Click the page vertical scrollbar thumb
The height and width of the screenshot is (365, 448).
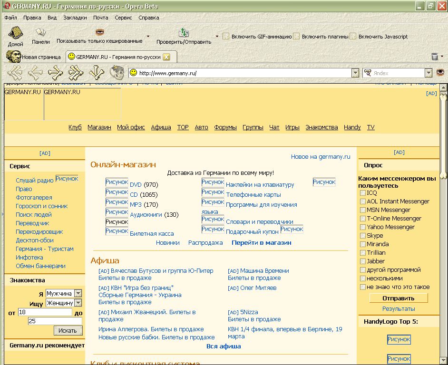point(443,136)
